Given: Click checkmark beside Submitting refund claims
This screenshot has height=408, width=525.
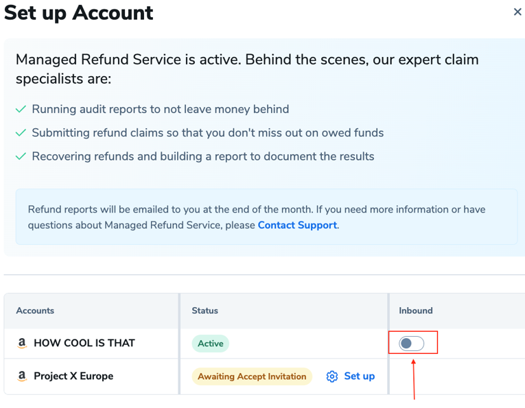Looking at the screenshot, I should click(x=21, y=133).
